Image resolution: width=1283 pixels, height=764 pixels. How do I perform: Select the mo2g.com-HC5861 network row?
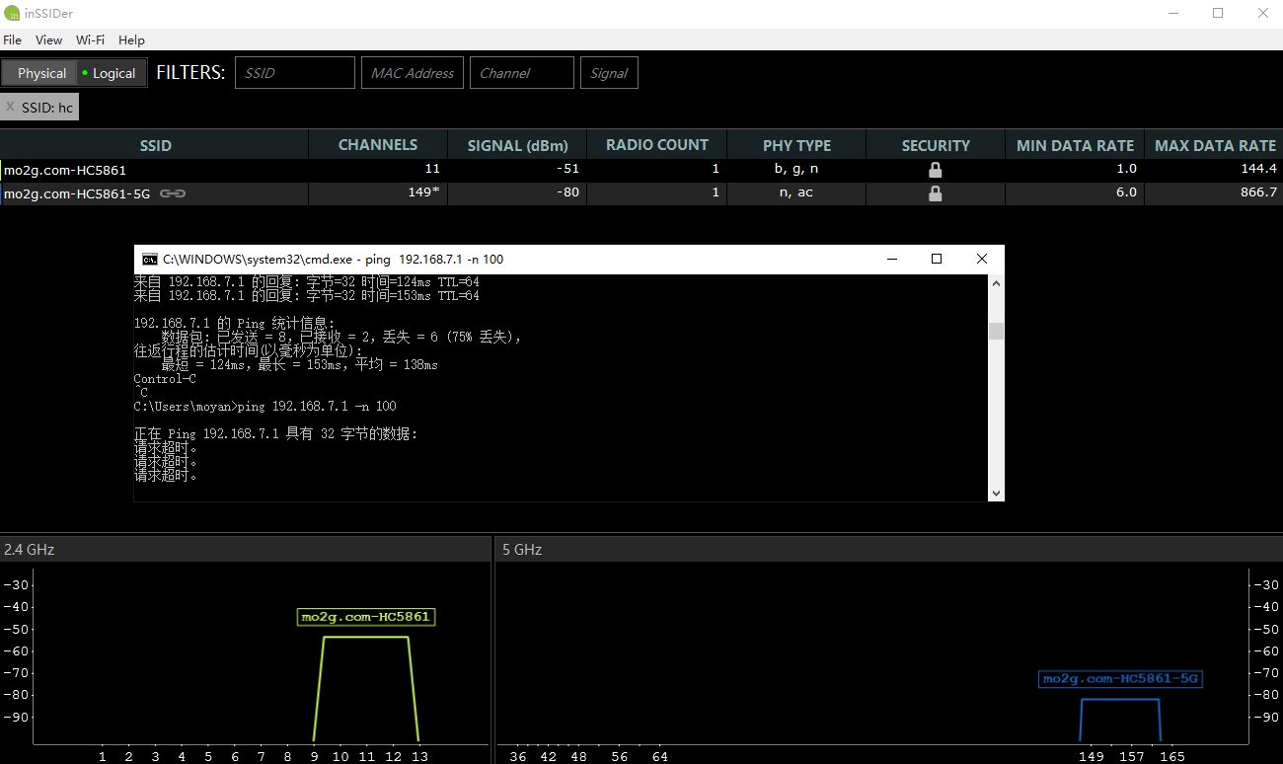coord(641,170)
